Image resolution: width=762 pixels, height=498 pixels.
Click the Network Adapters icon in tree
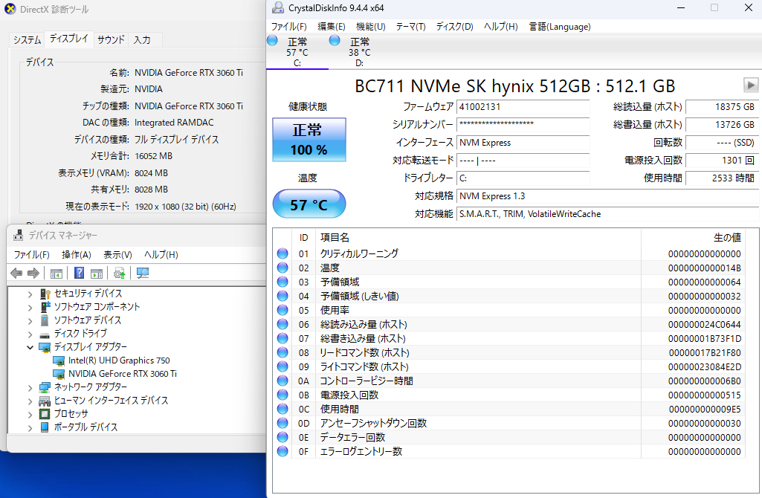click(45, 387)
